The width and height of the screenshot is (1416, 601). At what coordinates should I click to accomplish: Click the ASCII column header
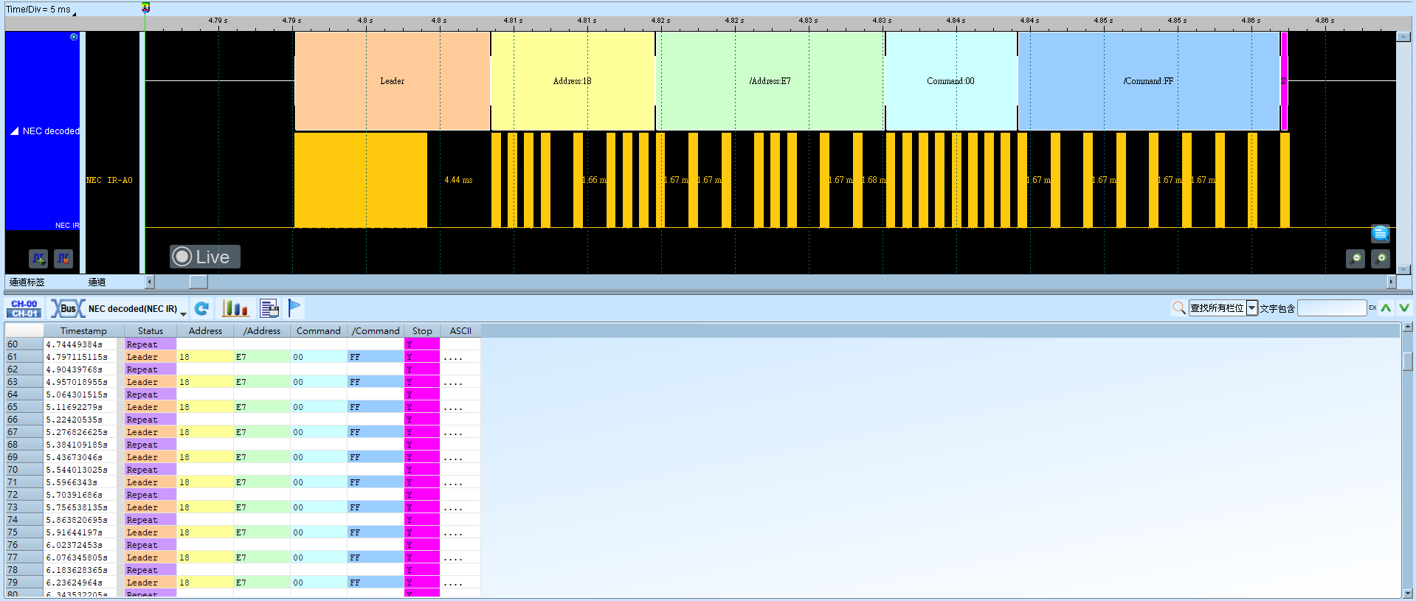pos(460,331)
